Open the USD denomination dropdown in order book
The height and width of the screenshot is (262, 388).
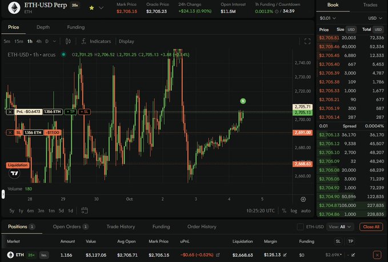pyautogui.click(x=375, y=18)
